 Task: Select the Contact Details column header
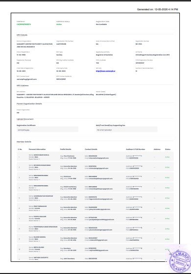pyautogui.click(x=91, y=149)
